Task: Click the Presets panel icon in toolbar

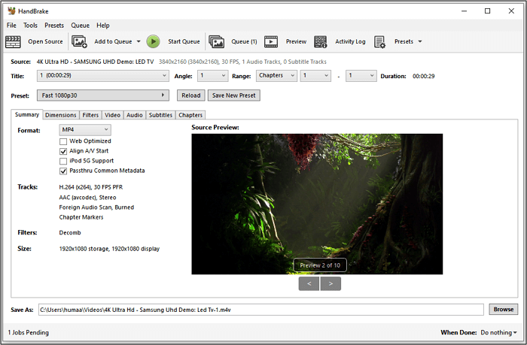Action: coord(380,41)
